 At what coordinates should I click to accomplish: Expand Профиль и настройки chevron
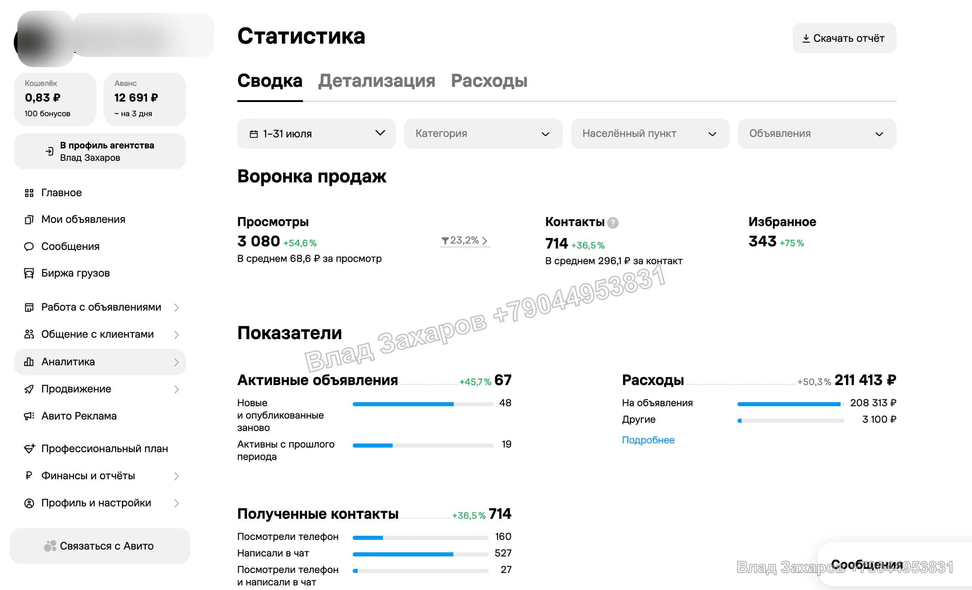click(x=177, y=503)
